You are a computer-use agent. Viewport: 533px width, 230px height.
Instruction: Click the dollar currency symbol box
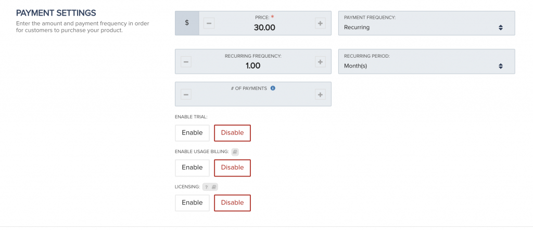tap(187, 23)
